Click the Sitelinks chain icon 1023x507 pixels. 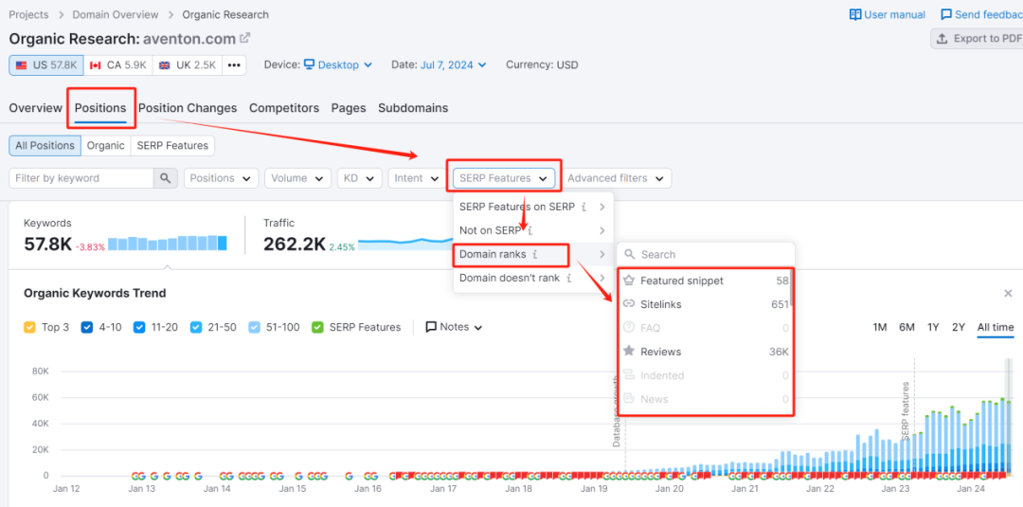coord(629,304)
